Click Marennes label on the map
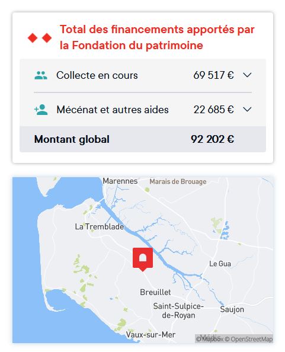Screen dimensions: 285x352 [120, 181]
